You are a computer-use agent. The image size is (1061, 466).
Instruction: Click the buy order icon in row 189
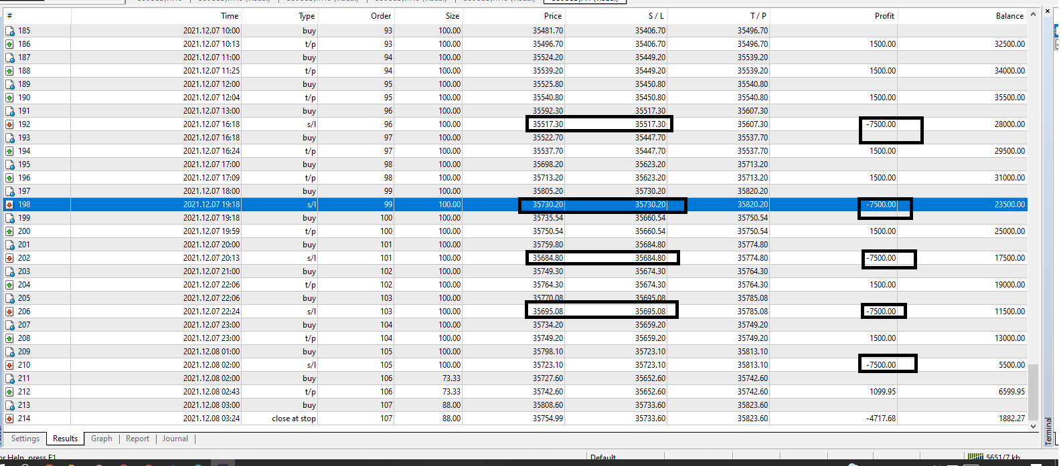point(9,84)
